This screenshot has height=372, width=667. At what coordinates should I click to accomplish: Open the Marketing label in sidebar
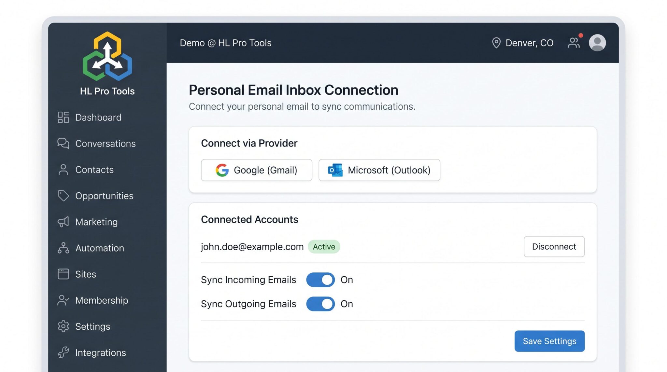click(96, 222)
